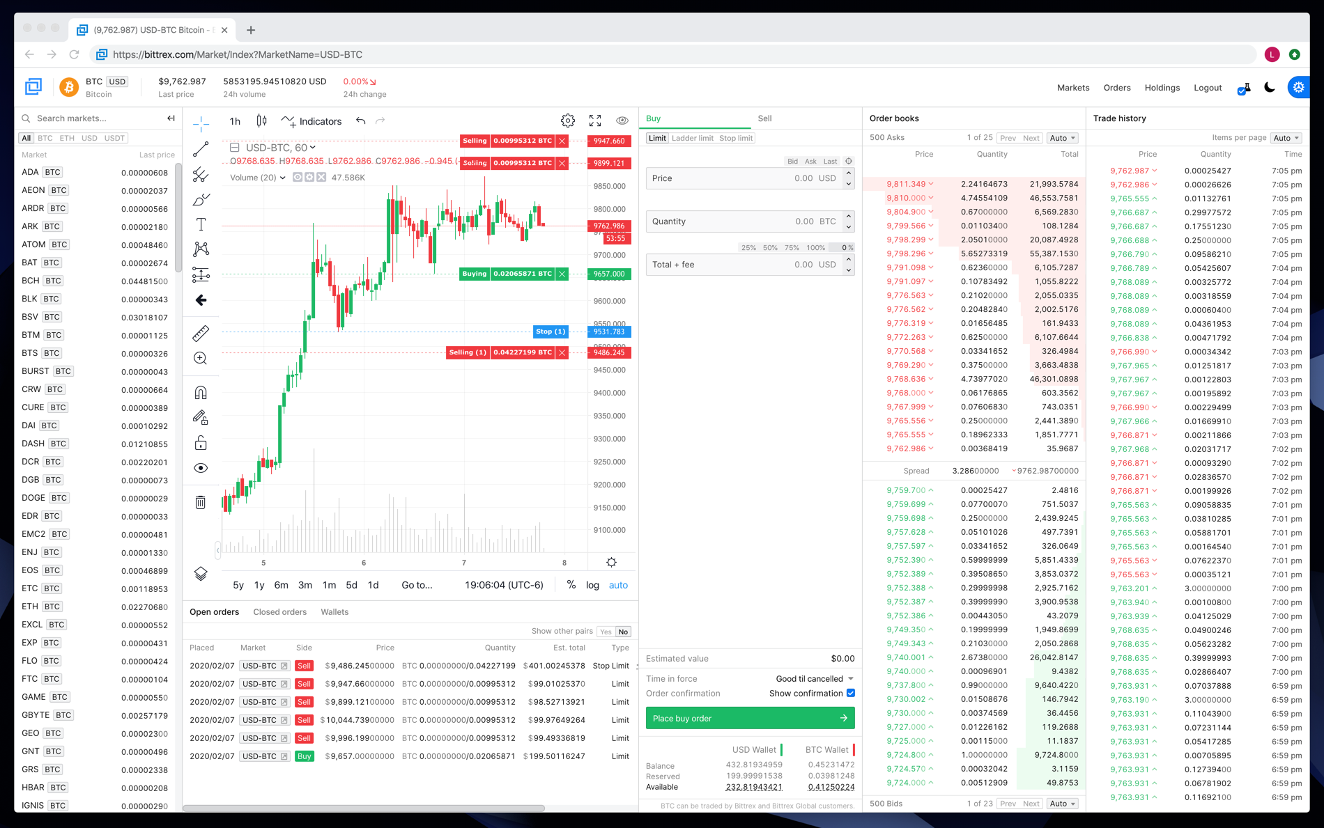Select the text annotation tool

coord(201,224)
